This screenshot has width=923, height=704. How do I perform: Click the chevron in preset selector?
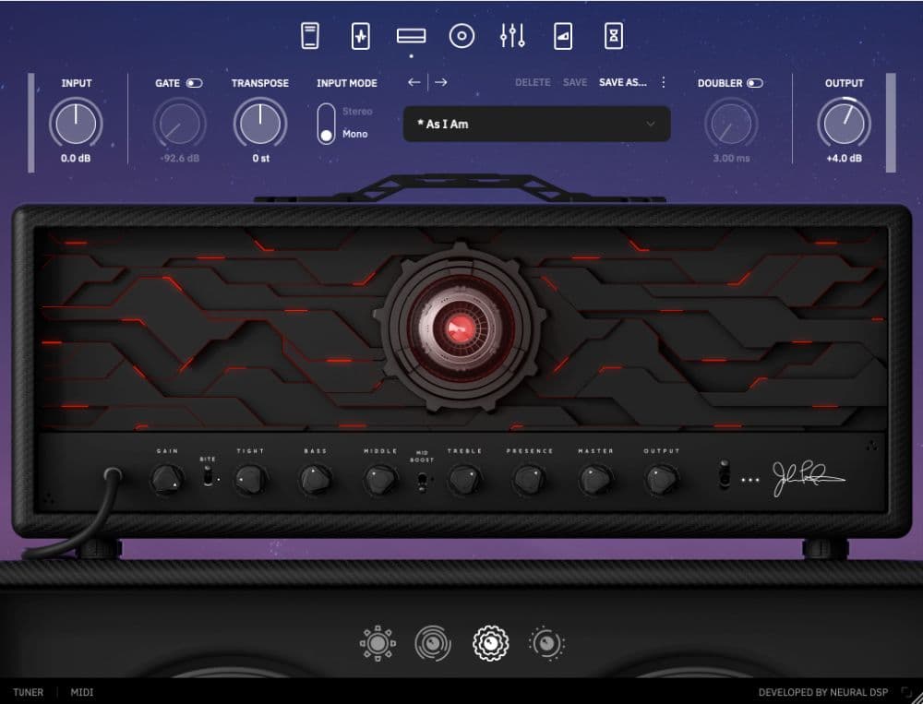tap(650, 125)
